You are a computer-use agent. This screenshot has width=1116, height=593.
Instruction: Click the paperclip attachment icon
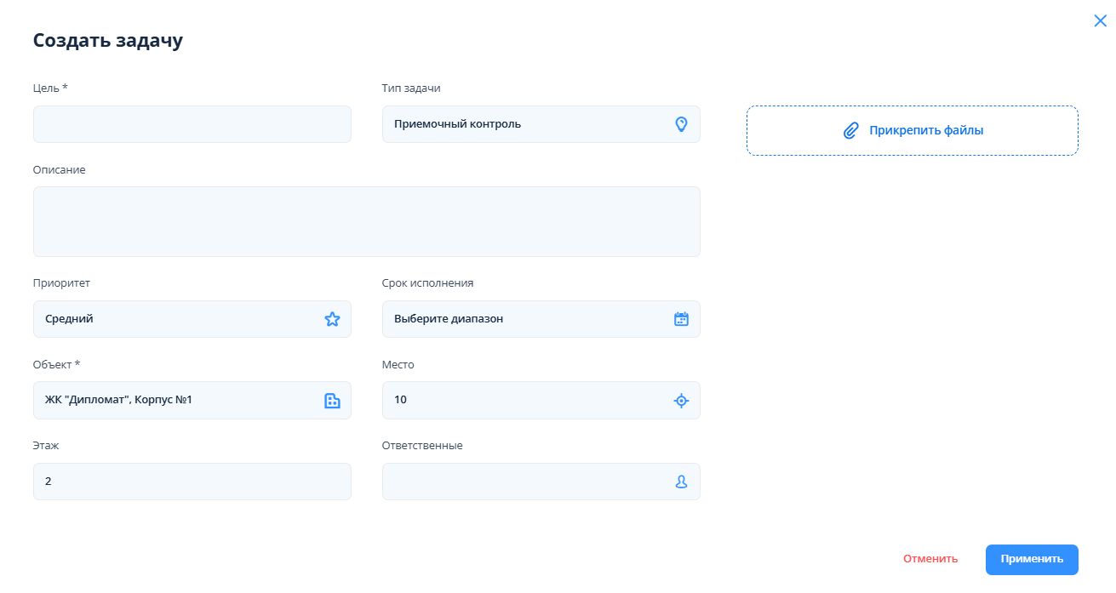click(x=850, y=131)
